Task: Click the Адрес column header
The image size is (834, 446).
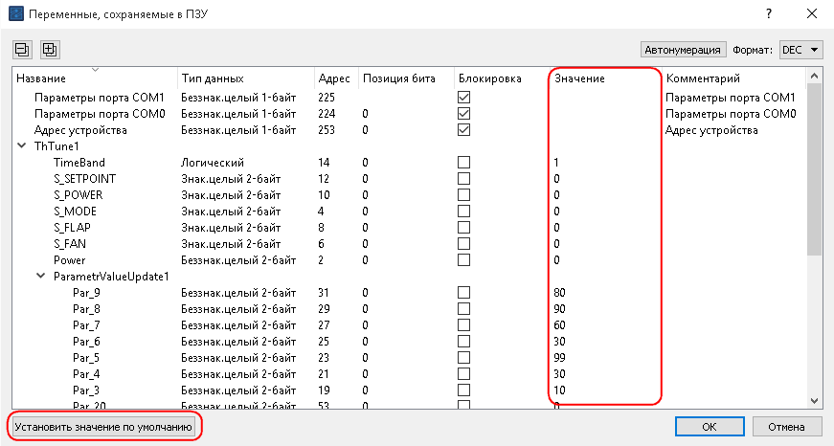Action: 333,78
